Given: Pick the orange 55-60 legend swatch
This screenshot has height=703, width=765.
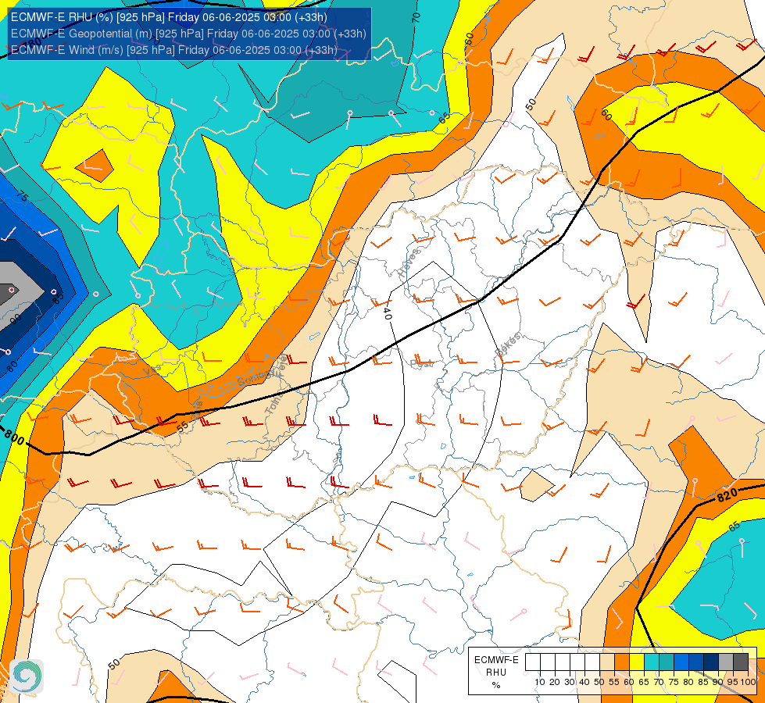Looking at the screenshot, I should (622, 662).
